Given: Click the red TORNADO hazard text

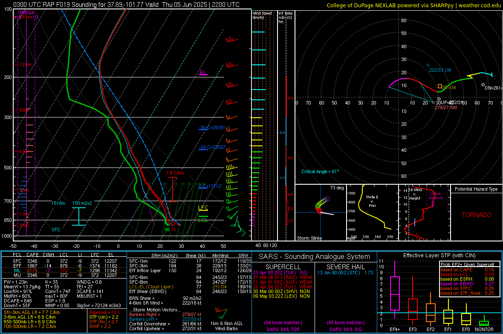Looking at the screenshot, I should (x=477, y=215).
